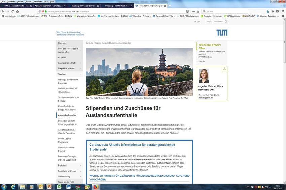The height and width of the screenshot is (190, 286).
Task: Click the photo of Angelika Weindel
Action: coord(204,76)
